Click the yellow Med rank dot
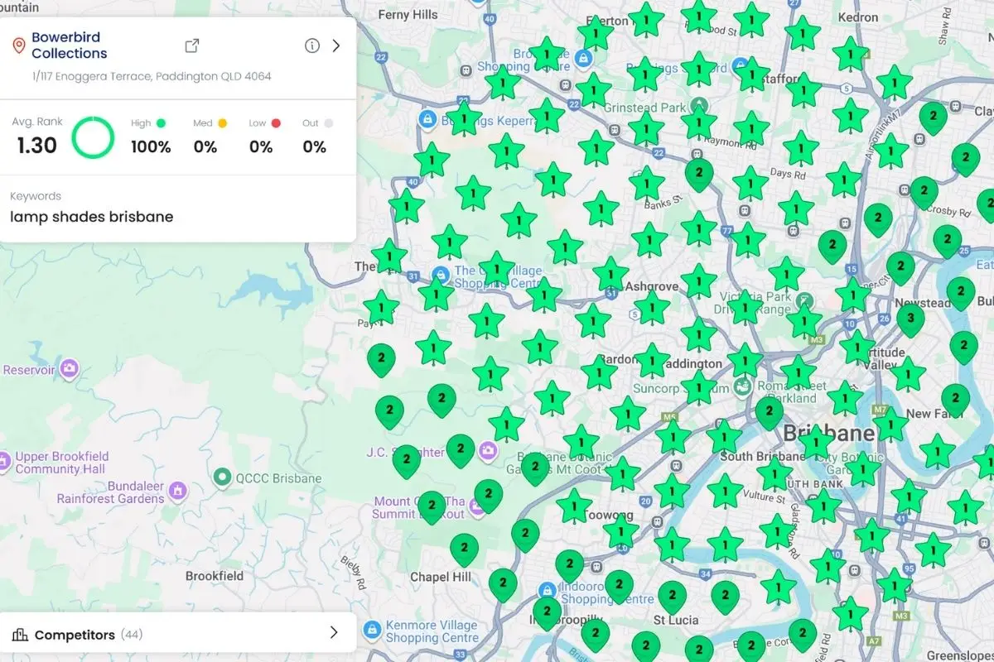 [222, 123]
